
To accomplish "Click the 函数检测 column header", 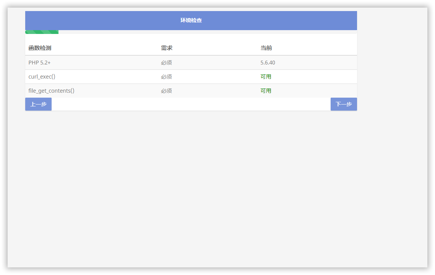I will coord(40,48).
